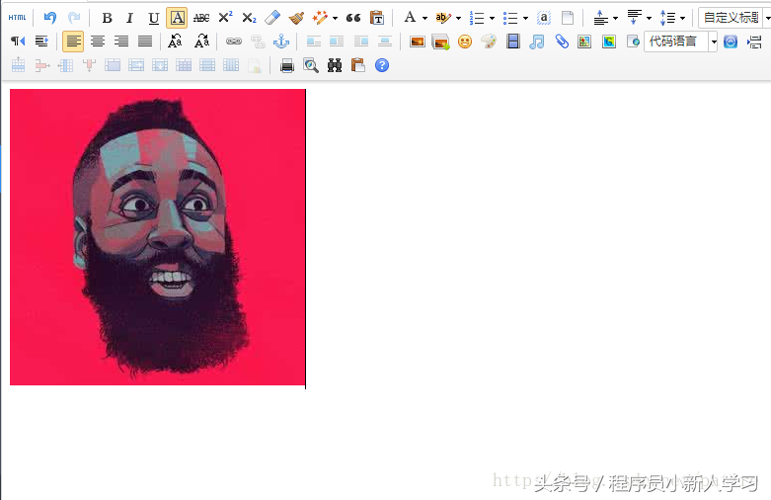Convert selected text to lowercase

201,42
